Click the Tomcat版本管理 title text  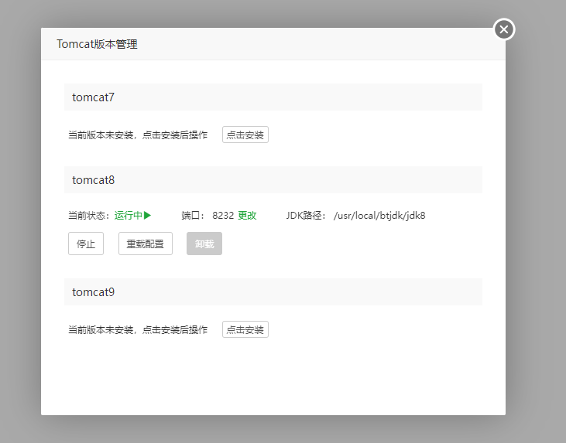pos(97,44)
